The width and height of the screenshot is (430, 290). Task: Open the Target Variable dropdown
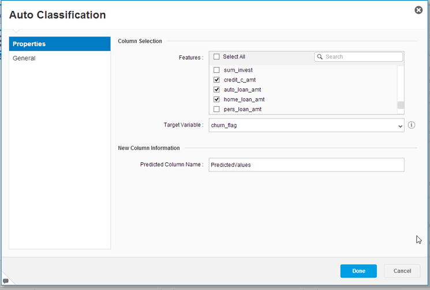[306, 125]
